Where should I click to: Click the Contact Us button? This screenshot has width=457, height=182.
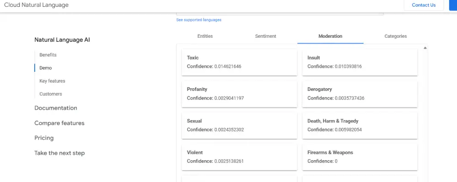424,5
